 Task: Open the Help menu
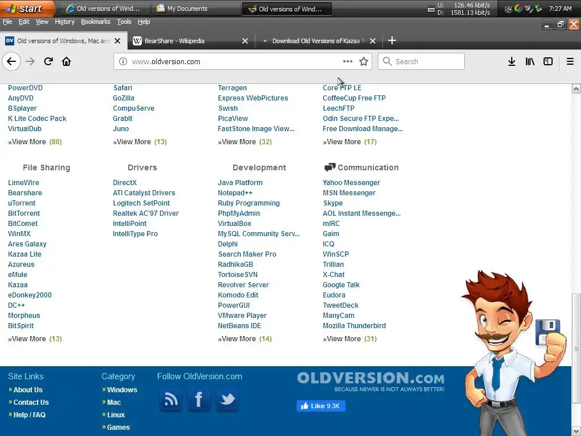pos(144,22)
